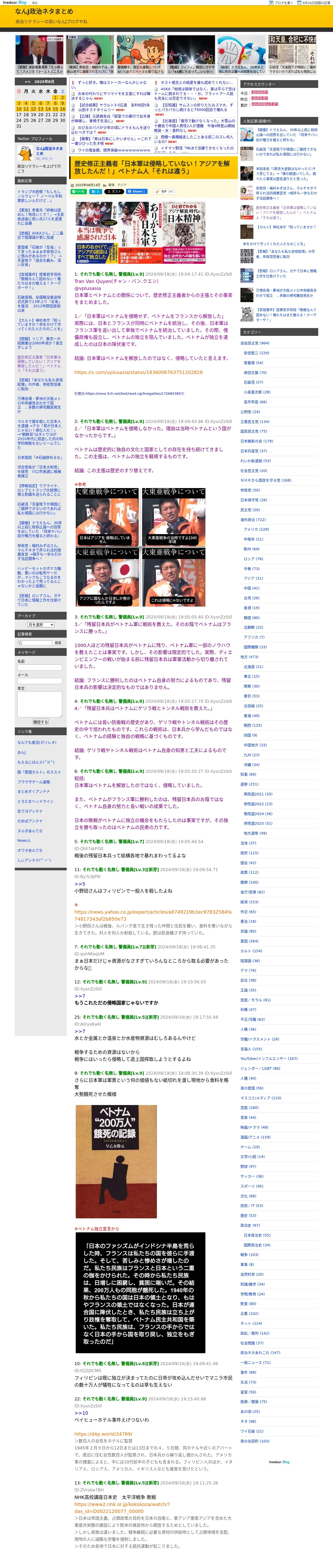Image resolution: width=333 pixels, height=1556 pixels.
Task: Open the News人 sidebar link
Action: click(x=24, y=840)
